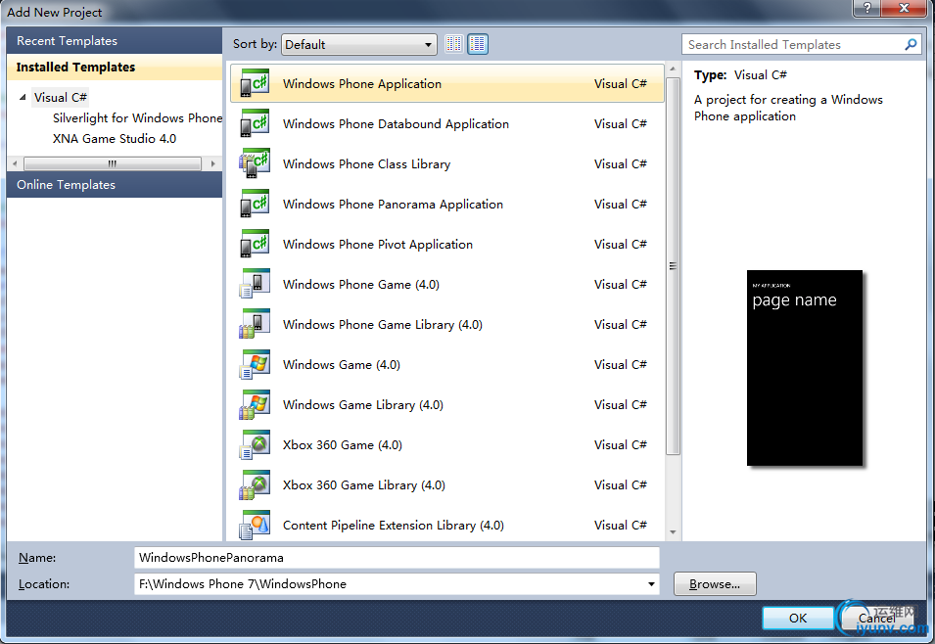Image resolution: width=935 pixels, height=644 pixels.
Task: Click the Cancel button
Action: (x=876, y=618)
